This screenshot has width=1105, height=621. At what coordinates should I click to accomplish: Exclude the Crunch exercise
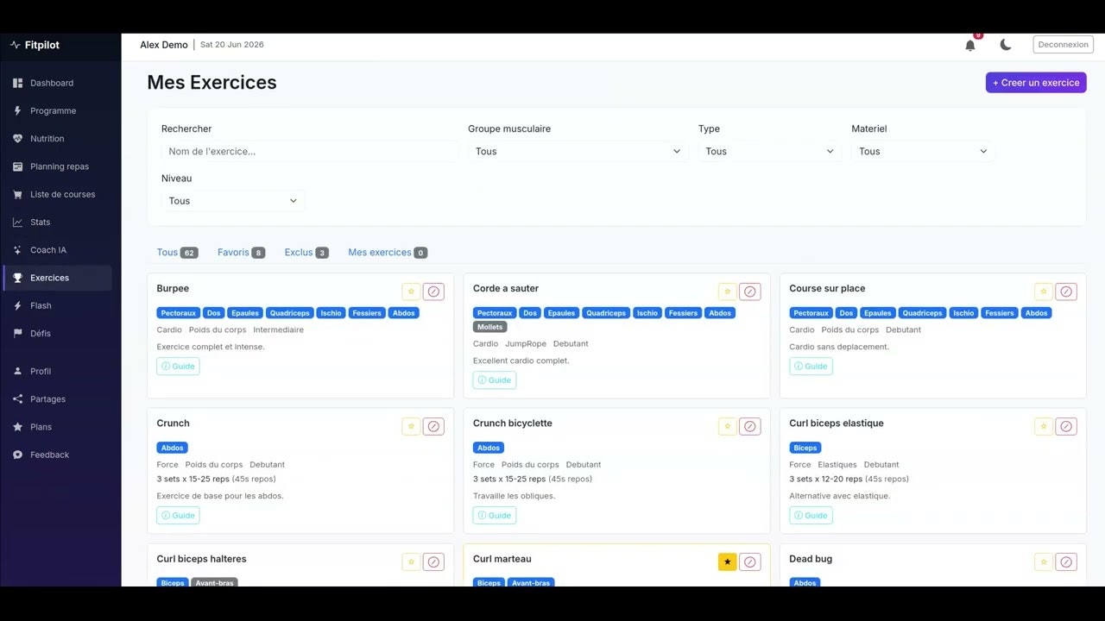(x=433, y=426)
